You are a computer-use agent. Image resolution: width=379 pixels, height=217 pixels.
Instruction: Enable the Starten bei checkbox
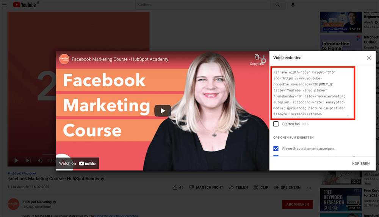coord(276,124)
